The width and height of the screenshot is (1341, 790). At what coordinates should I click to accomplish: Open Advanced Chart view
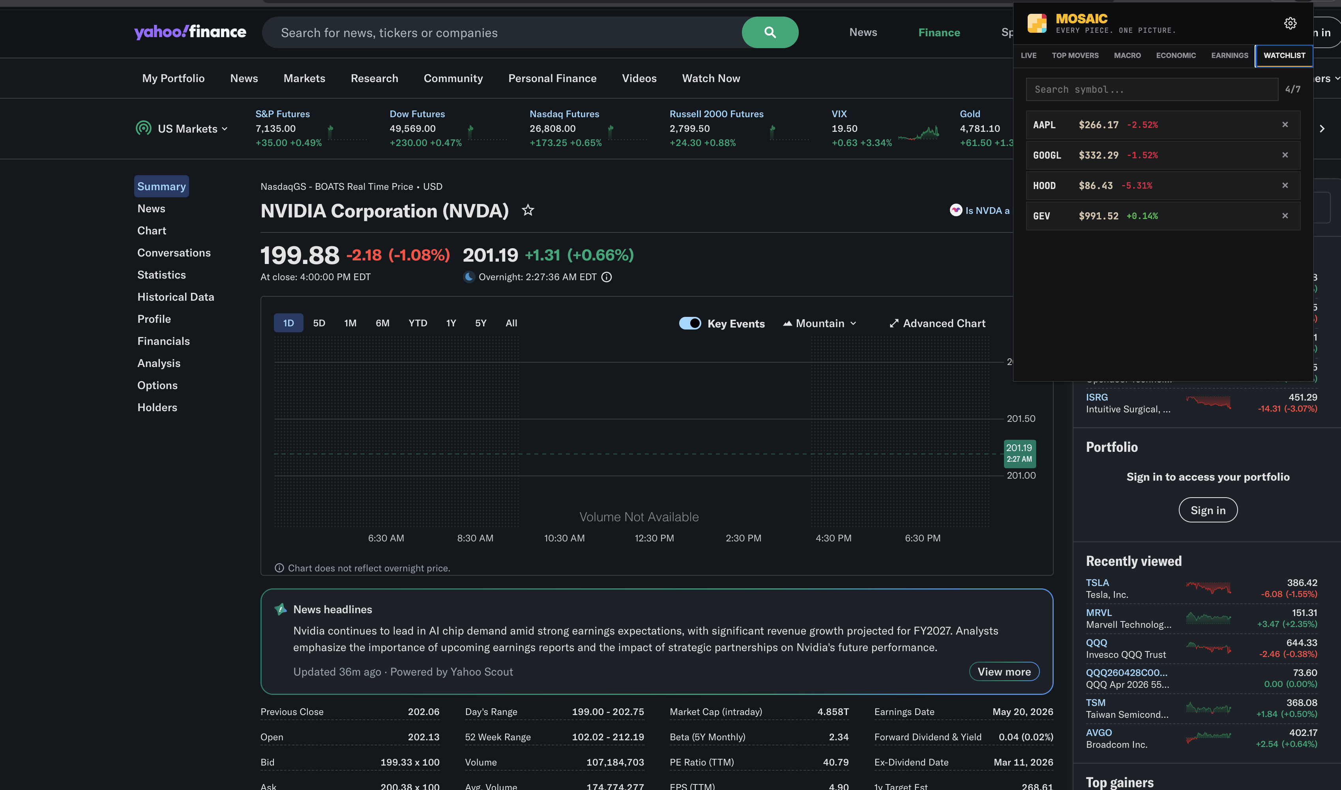[937, 323]
